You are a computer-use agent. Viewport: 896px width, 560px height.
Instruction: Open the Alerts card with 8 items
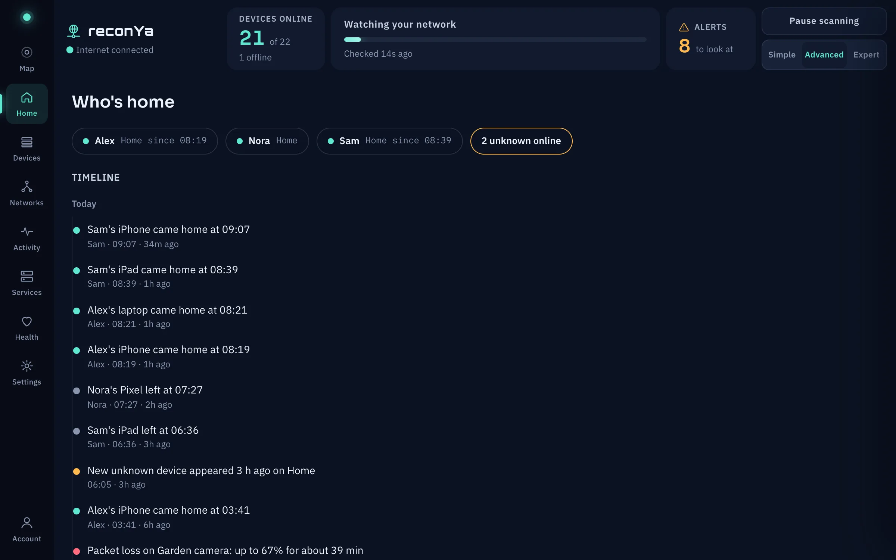pyautogui.click(x=710, y=39)
